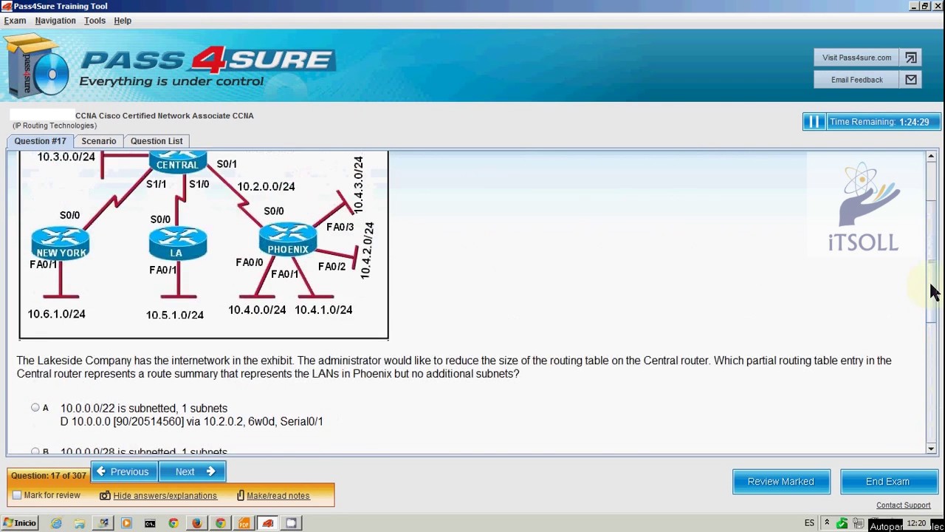Open the Contact Support link

[903, 505]
